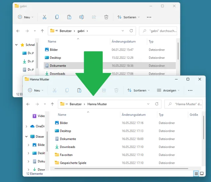Go up one level in Hanna Muster window
This screenshot has width=211, height=182.
[x=52, y=104]
